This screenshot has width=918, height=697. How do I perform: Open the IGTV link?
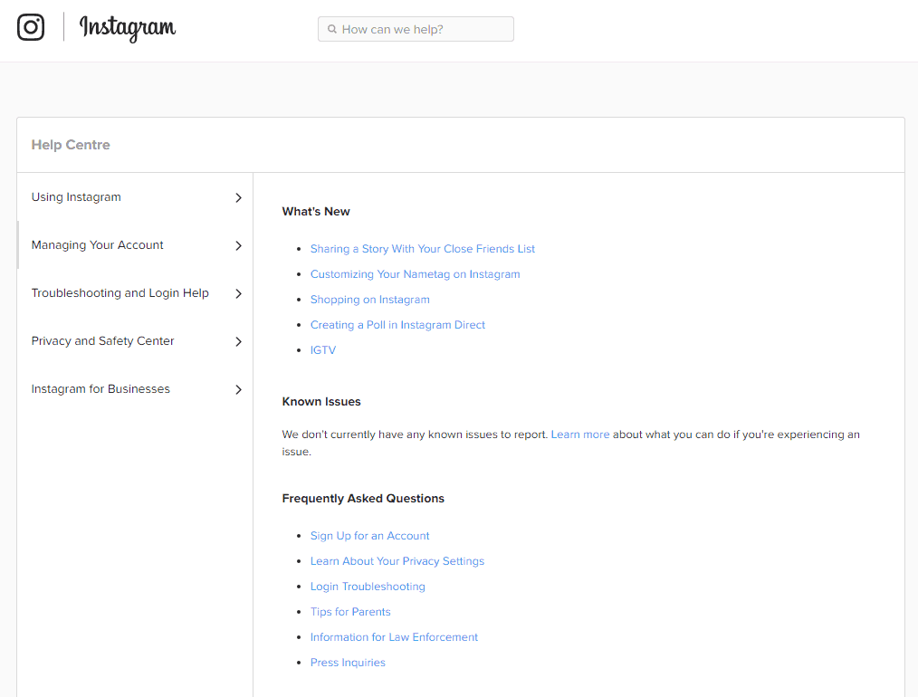click(323, 350)
